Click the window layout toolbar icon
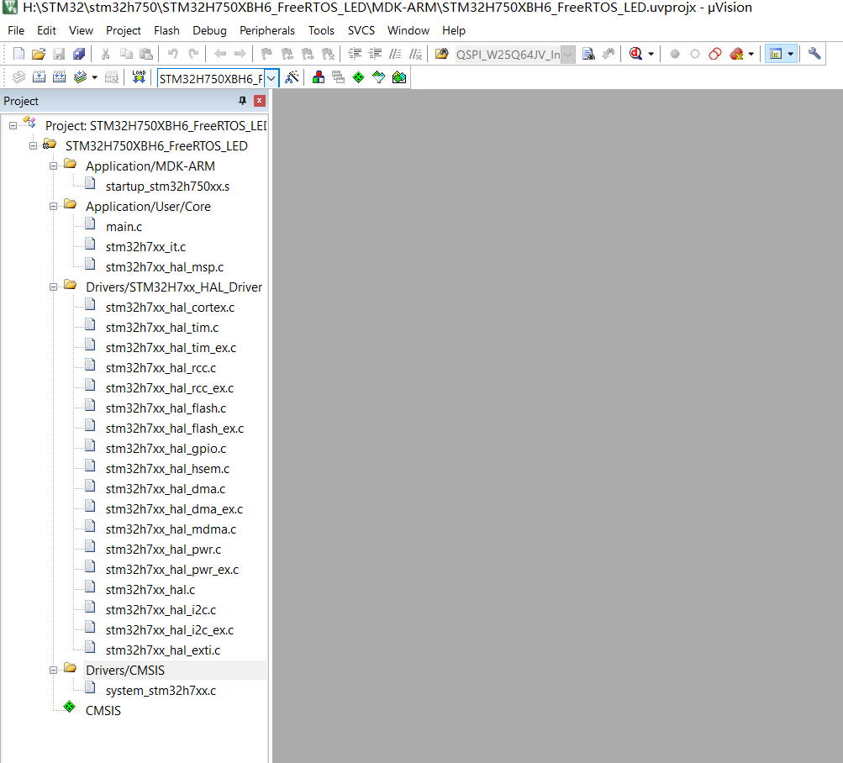The width and height of the screenshot is (843, 763). point(775,54)
